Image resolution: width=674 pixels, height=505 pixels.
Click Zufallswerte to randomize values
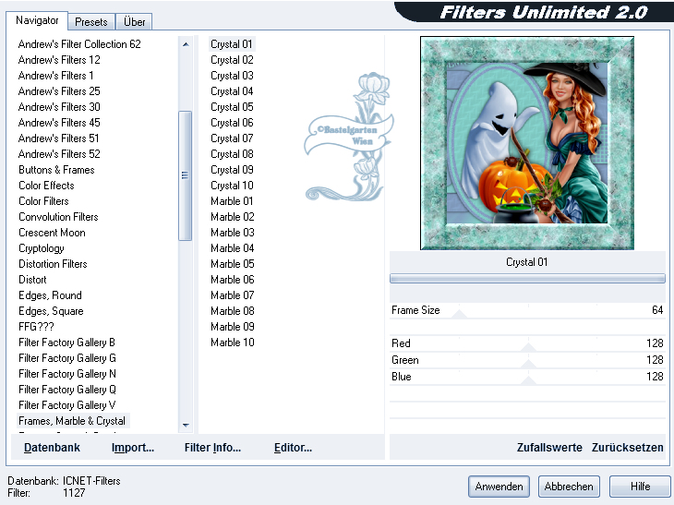pyautogui.click(x=549, y=448)
